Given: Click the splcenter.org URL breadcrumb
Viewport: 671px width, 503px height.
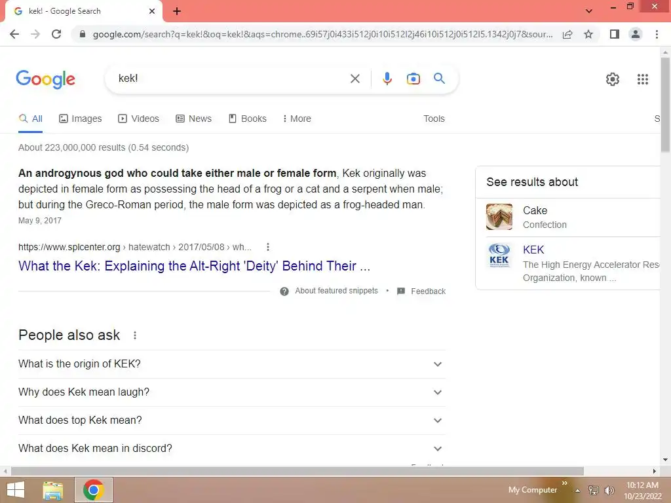Looking at the screenshot, I should click(x=135, y=247).
